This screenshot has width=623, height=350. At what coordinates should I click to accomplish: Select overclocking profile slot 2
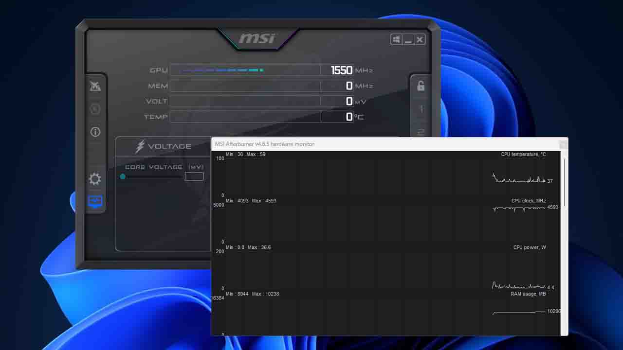(420, 131)
